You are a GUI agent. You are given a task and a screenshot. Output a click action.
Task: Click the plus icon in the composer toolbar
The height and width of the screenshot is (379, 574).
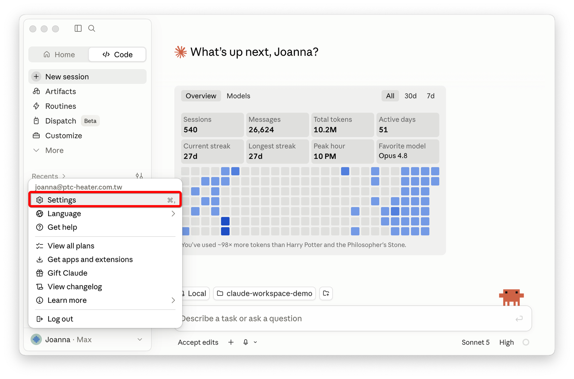231,342
